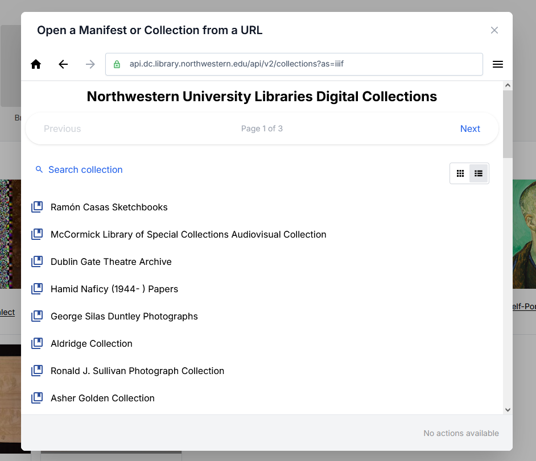Click the forward arrow navigation icon
536x461 pixels.
point(90,64)
